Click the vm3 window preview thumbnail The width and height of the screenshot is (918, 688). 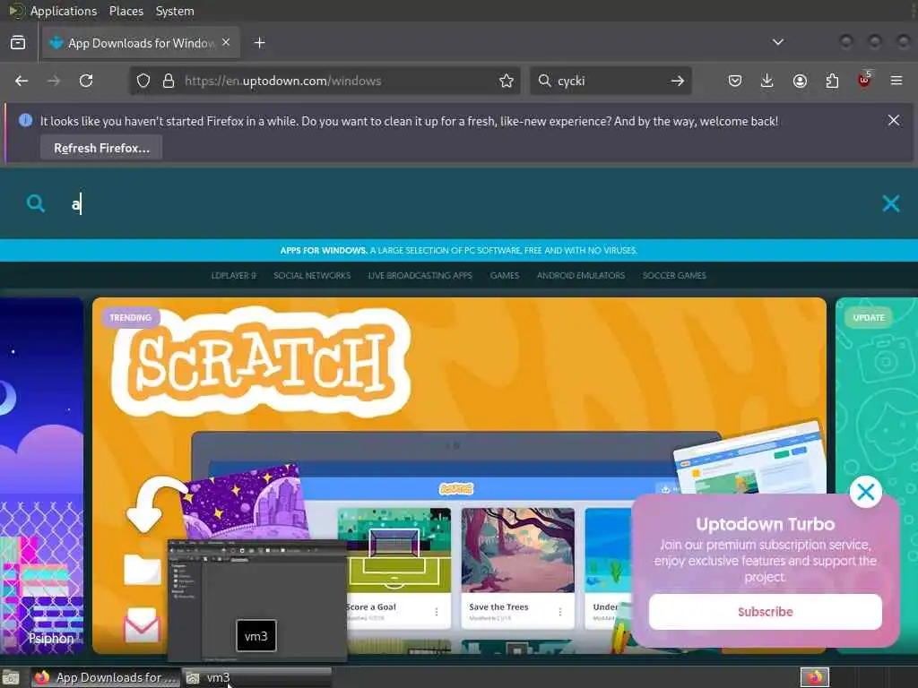(257, 599)
